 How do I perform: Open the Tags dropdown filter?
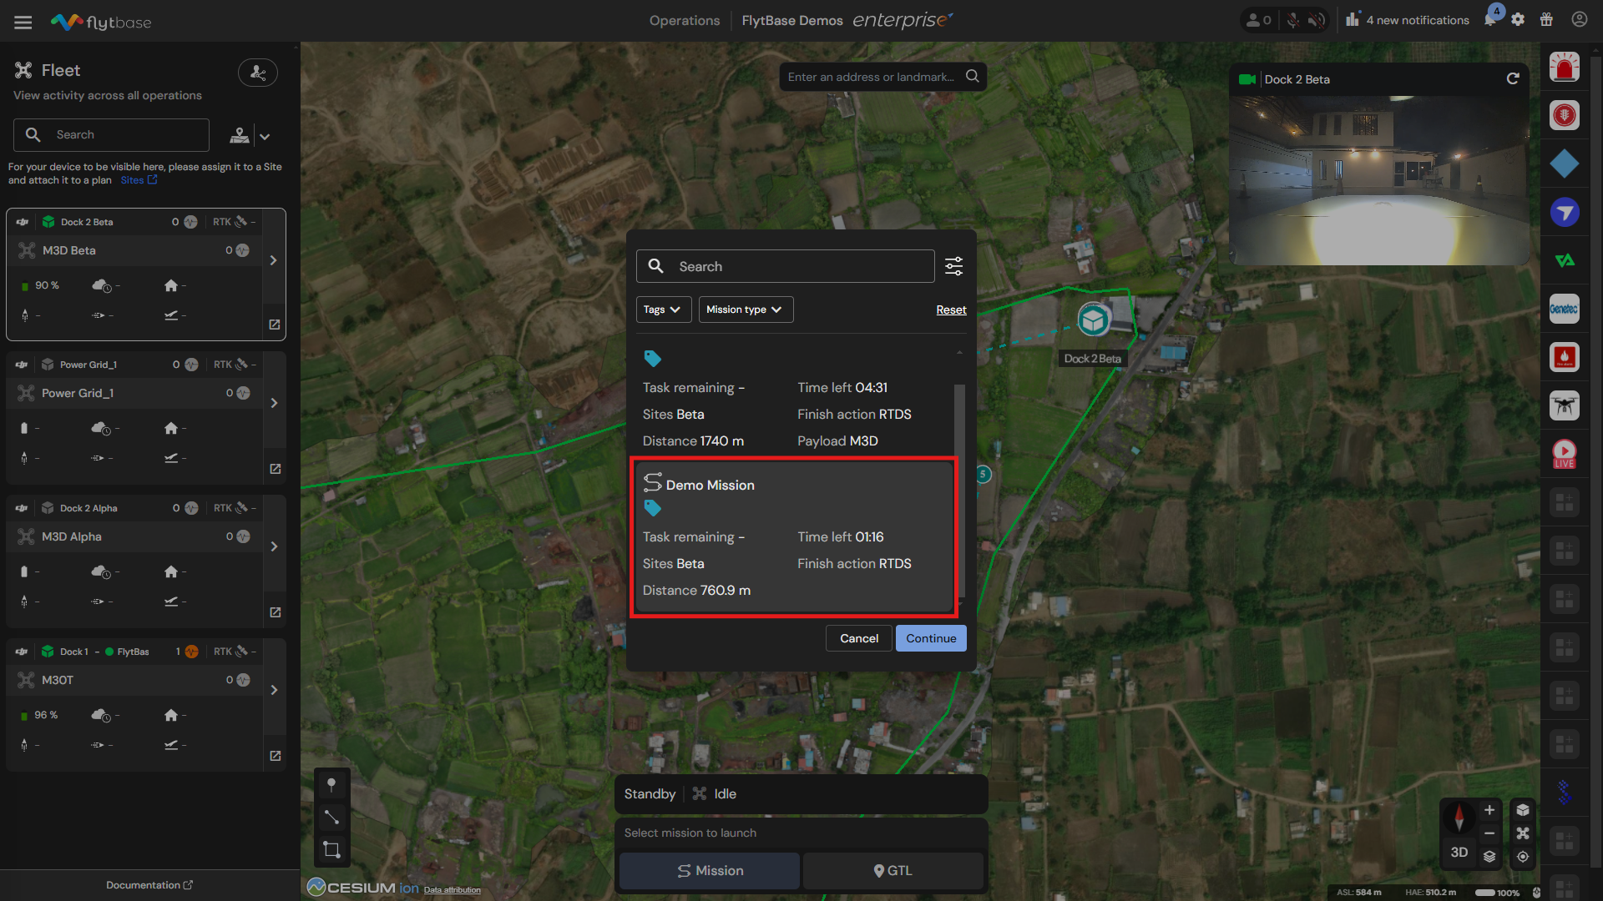(x=663, y=310)
